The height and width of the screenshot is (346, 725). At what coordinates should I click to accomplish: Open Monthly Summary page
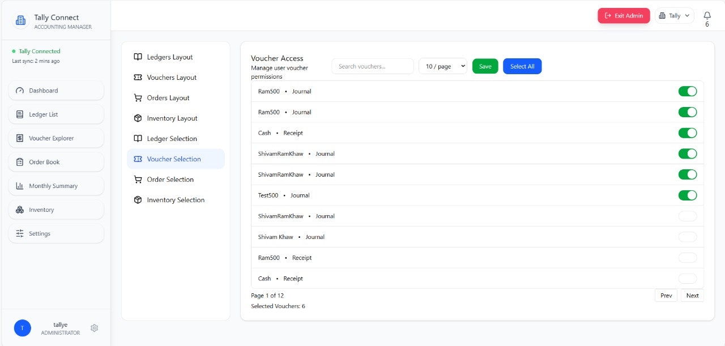[x=56, y=186]
